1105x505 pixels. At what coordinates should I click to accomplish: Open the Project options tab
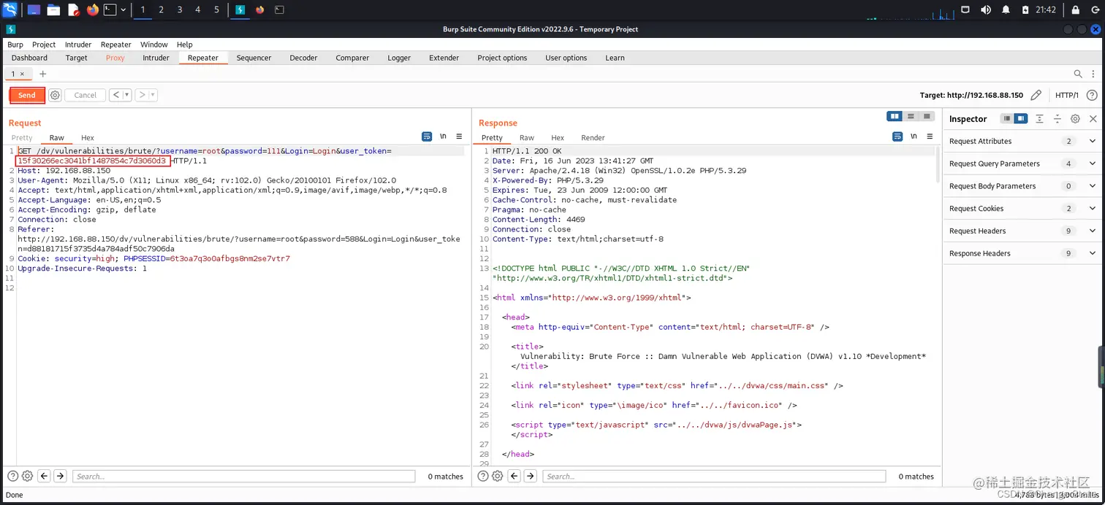[502, 58]
